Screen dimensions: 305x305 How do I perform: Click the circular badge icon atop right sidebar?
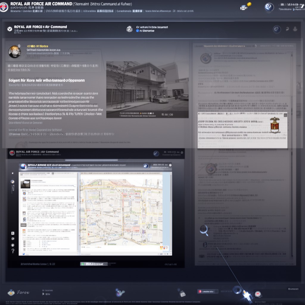click(206, 58)
